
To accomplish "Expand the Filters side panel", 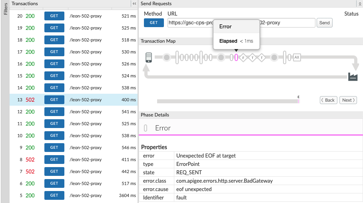I will 5,9.
